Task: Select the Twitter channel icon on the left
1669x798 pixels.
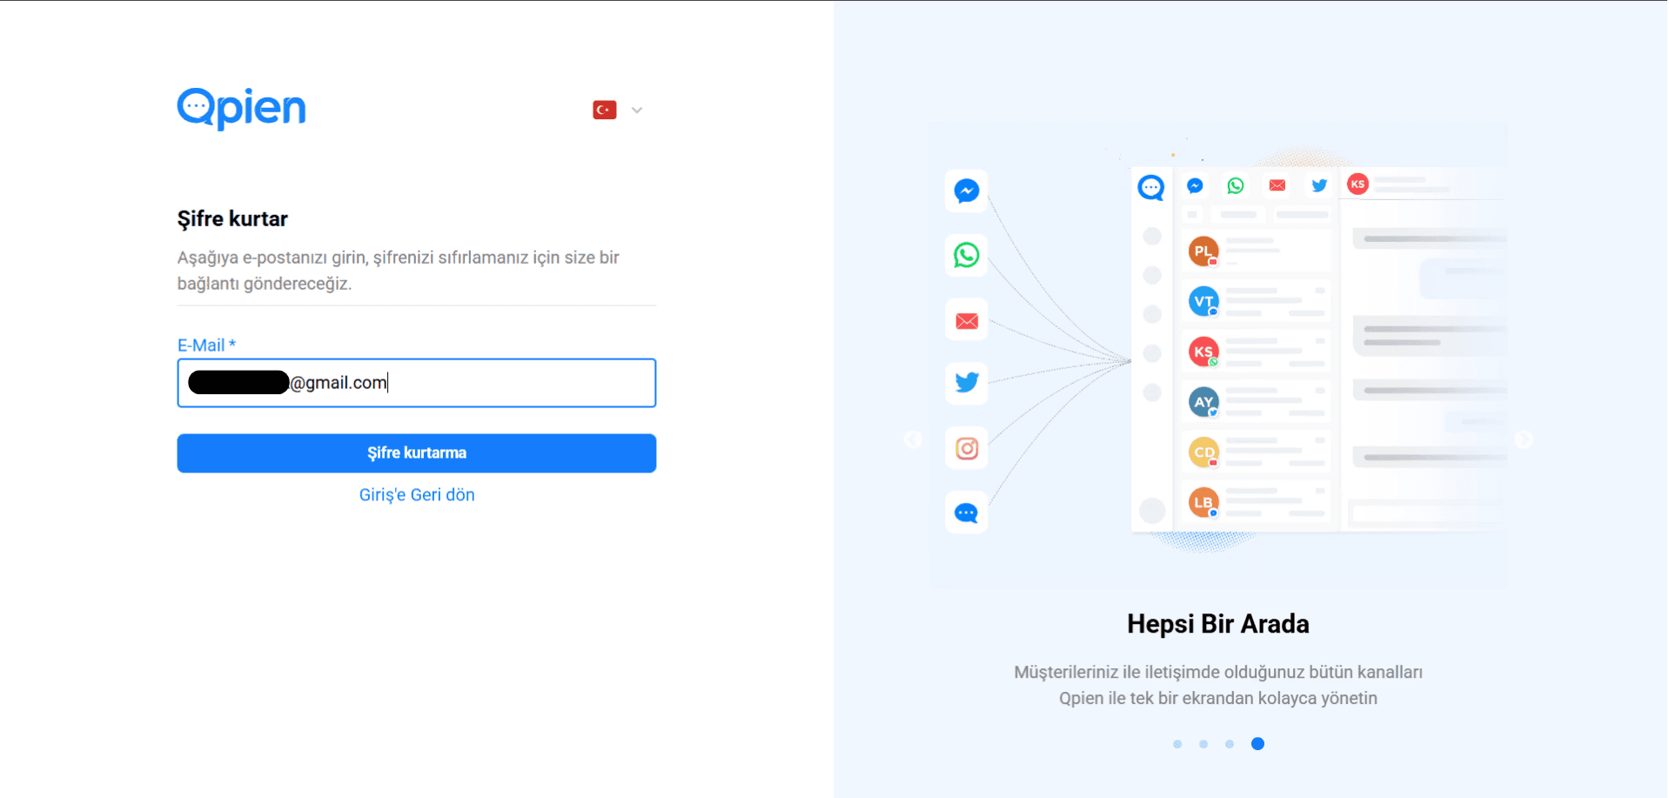Action: 967,383
